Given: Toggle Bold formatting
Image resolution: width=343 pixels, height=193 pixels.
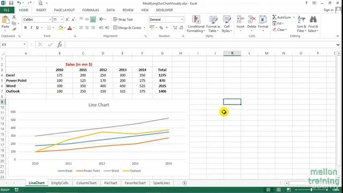Looking at the screenshot, I should [25, 27].
